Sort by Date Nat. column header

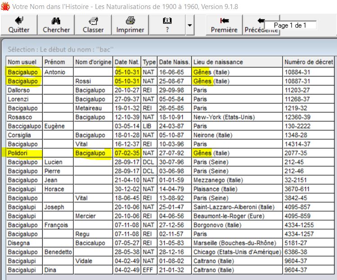pyautogui.click(x=127, y=62)
